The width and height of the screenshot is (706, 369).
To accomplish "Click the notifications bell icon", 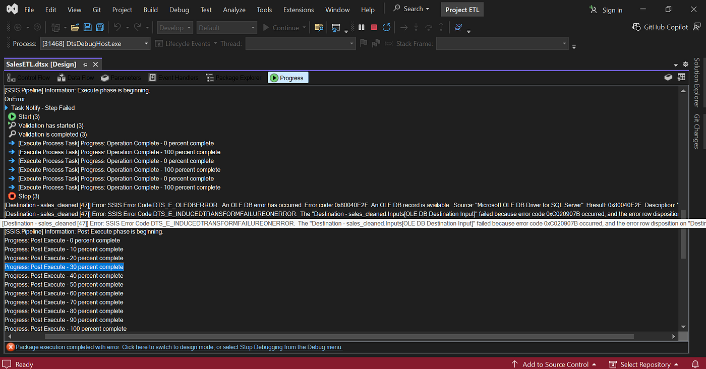I will click(x=695, y=364).
